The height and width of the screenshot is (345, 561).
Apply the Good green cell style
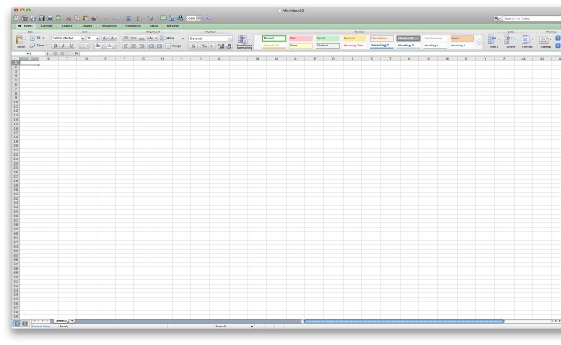point(328,39)
